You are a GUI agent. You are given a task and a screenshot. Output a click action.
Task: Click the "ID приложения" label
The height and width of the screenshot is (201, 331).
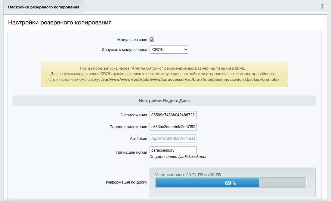click(x=133, y=115)
